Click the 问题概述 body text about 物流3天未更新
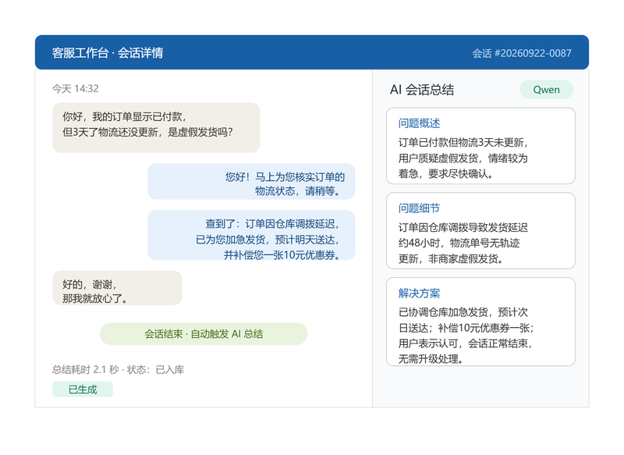Viewport: 624px width, 455px height. pyautogui.click(x=463, y=158)
